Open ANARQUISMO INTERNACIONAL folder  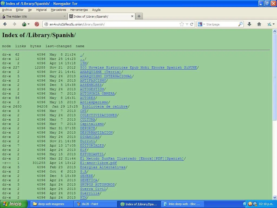106,76
